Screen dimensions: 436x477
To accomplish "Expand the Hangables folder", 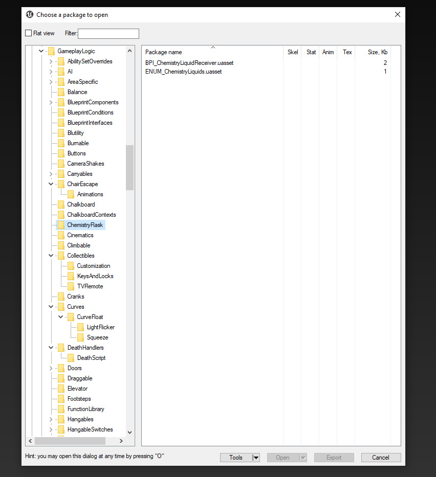I will tap(51, 419).
